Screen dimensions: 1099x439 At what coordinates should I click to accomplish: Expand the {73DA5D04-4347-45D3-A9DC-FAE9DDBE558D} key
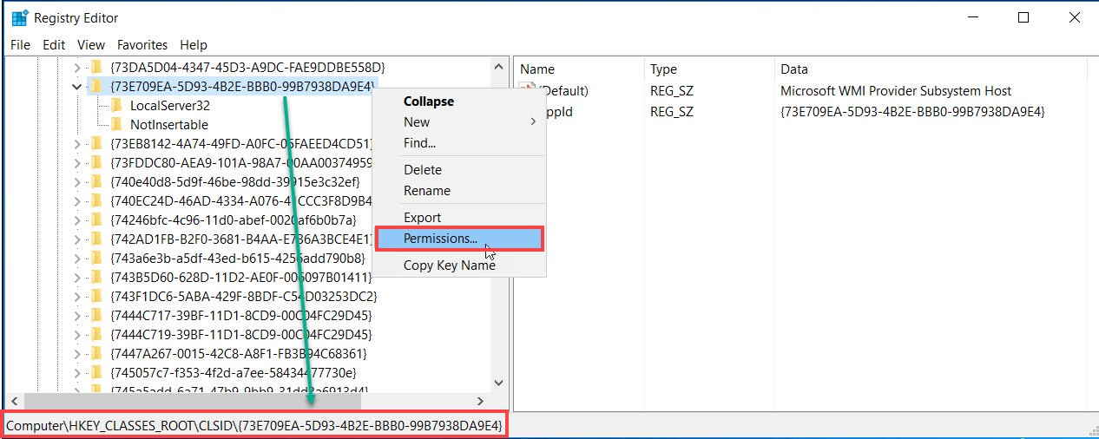point(77,67)
